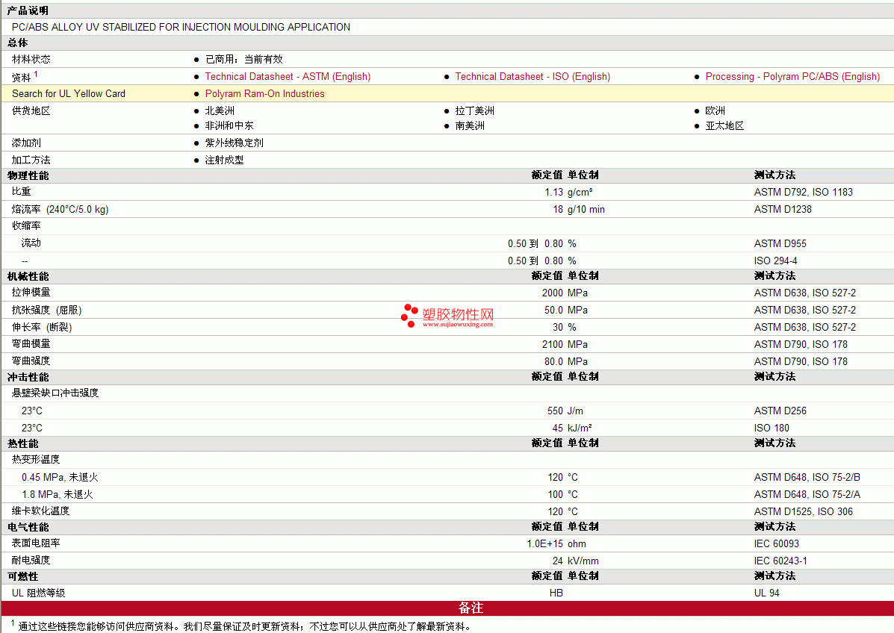The width and height of the screenshot is (894, 633).
Task: Click 伸长率 (断裂) row label
Action: pyautogui.click(x=42, y=327)
